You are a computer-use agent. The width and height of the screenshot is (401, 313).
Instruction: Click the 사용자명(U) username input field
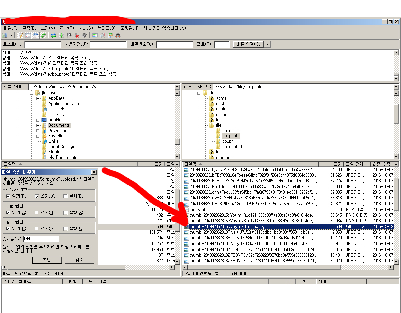[x=108, y=44]
